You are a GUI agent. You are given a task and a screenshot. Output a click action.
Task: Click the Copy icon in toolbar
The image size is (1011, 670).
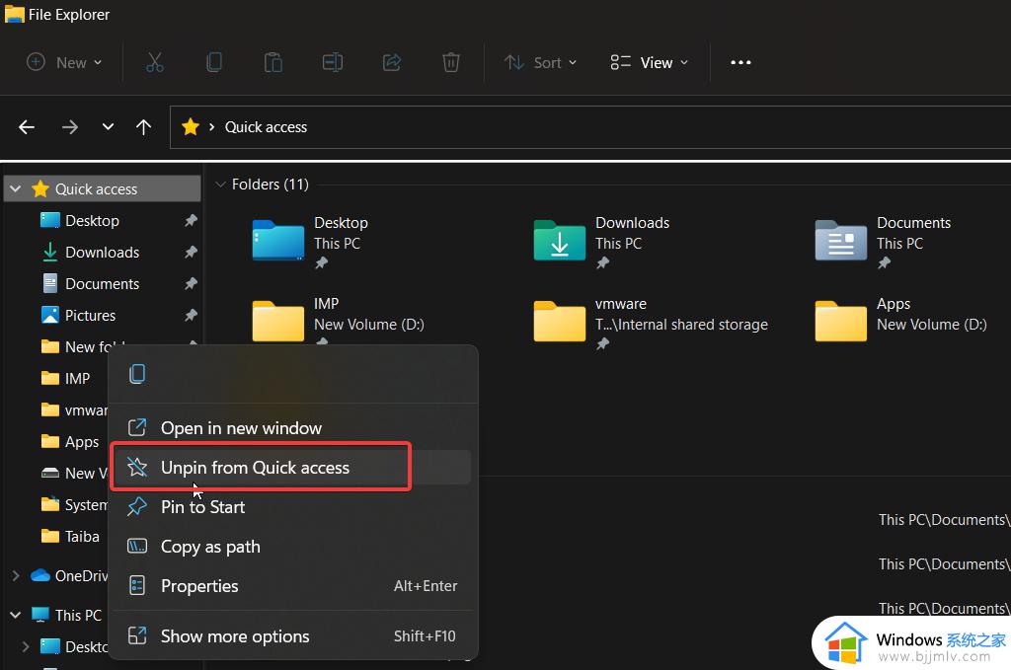pyautogui.click(x=214, y=62)
